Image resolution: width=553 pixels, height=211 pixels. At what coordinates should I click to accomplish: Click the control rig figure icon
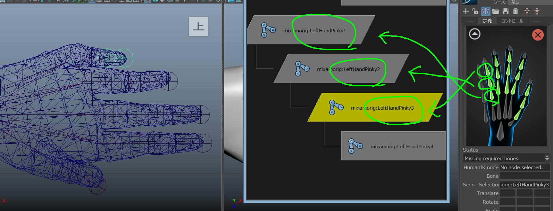537,12
